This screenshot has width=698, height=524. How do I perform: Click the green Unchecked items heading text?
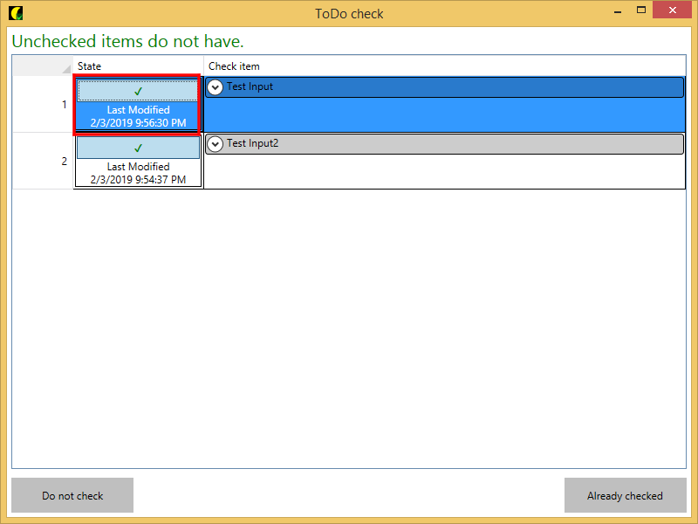pyautogui.click(x=127, y=41)
